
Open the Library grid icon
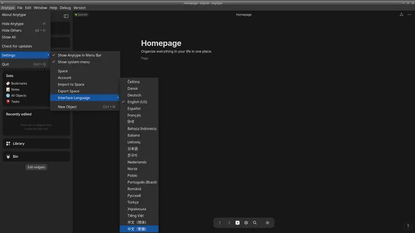[x=8, y=143]
